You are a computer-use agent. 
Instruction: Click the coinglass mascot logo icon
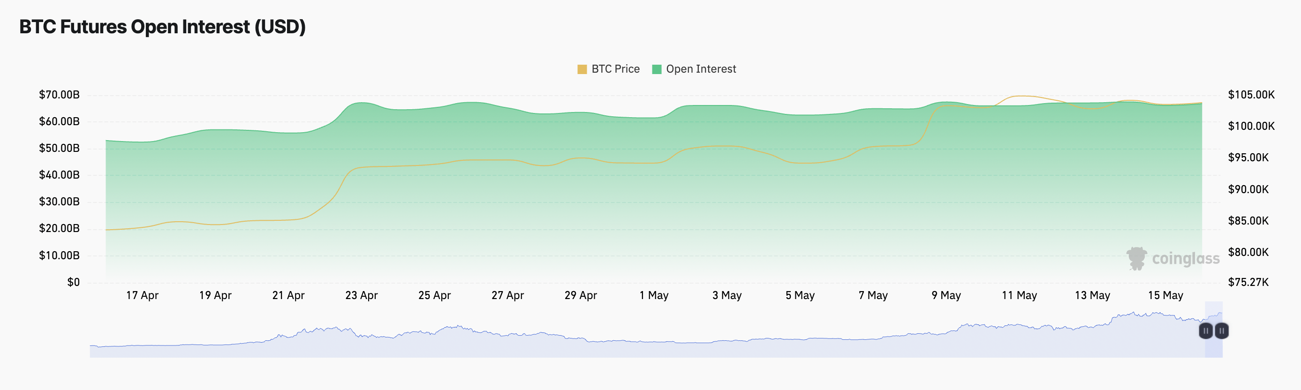pyautogui.click(x=1136, y=258)
